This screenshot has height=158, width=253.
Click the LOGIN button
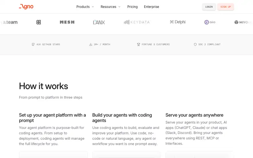(209, 7)
